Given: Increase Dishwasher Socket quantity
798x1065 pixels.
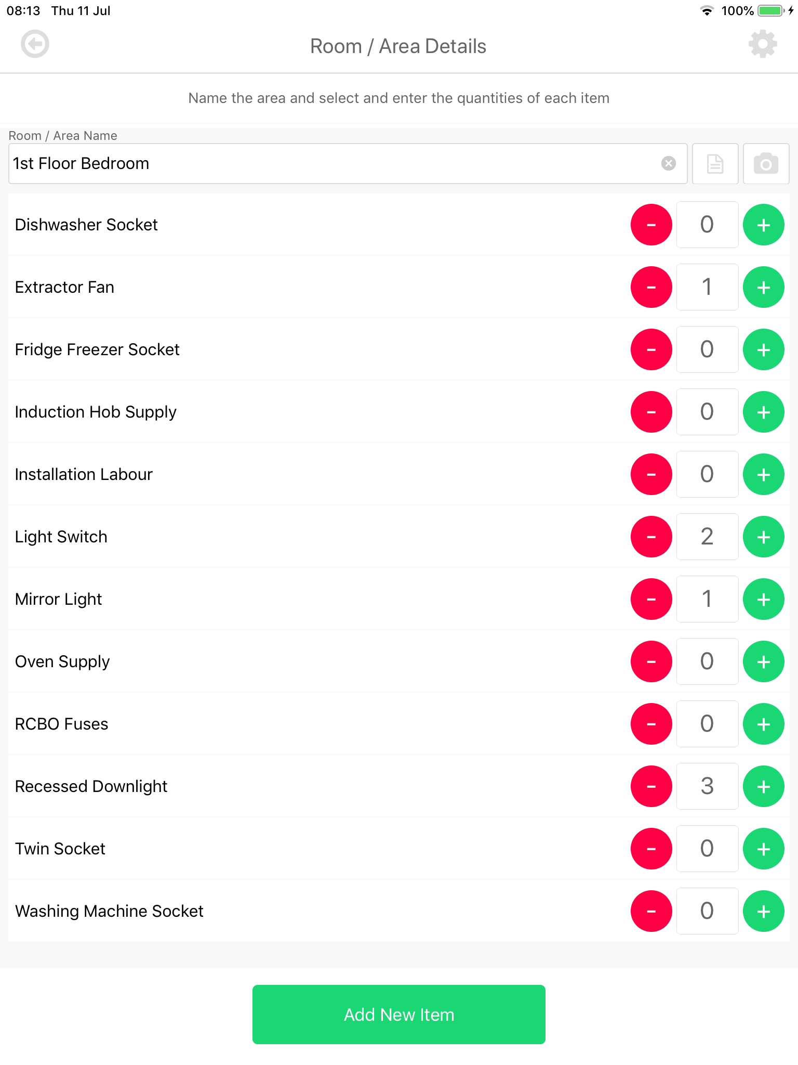Looking at the screenshot, I should pos(763,225).
